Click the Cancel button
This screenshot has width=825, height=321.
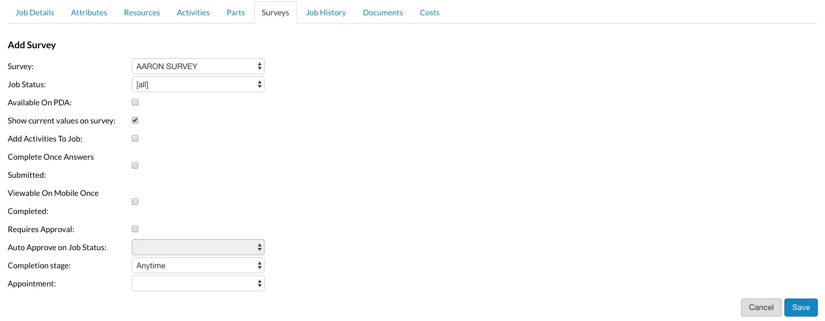pyautogui.click(x=761, y=307)
